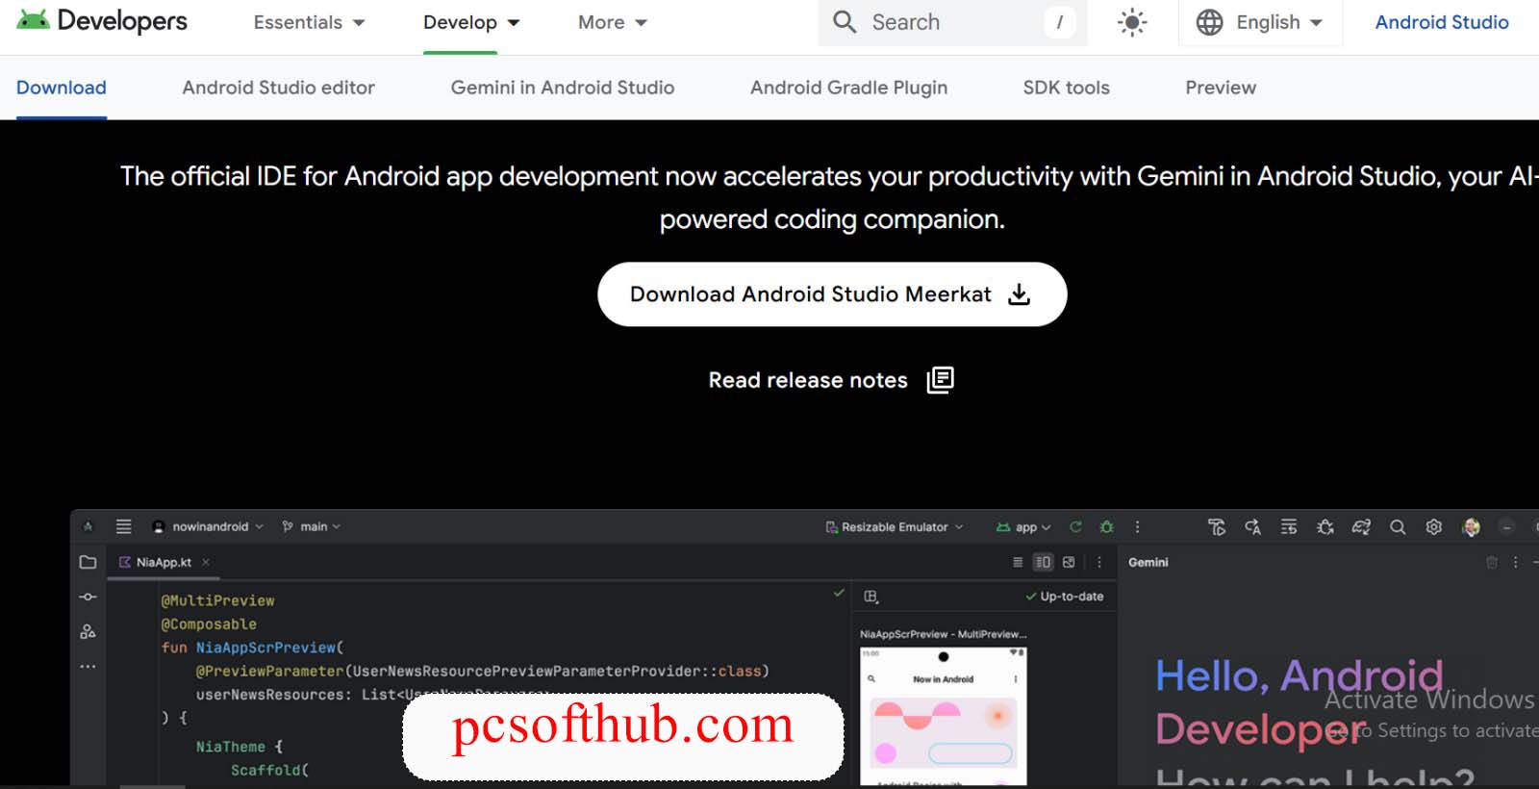Select Design-only editor view mode icon

1069,562
